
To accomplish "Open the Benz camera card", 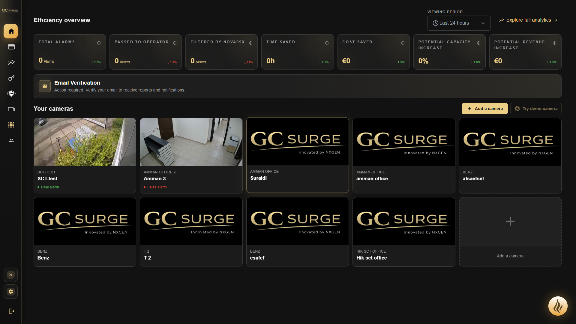I will (85, 232).
